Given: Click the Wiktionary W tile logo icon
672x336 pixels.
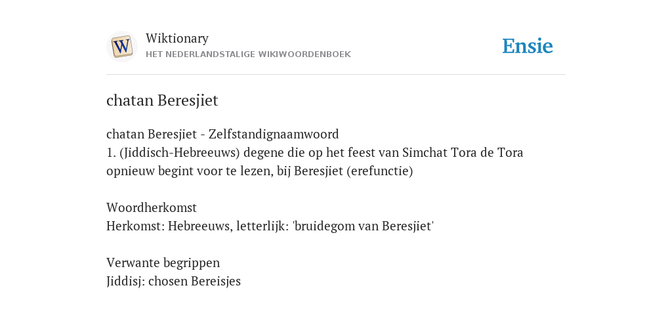Looking at the screenshot, I should coord(121,47).
